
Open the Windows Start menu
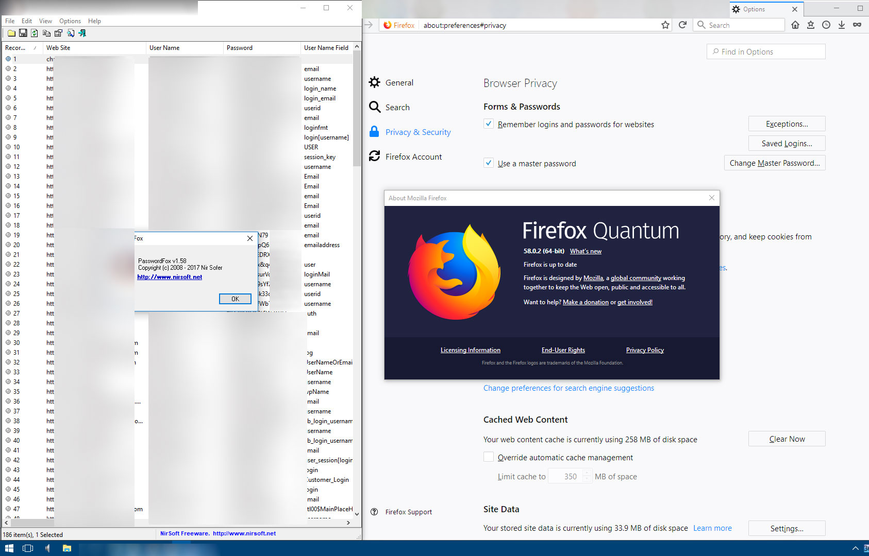coord(9,548)
